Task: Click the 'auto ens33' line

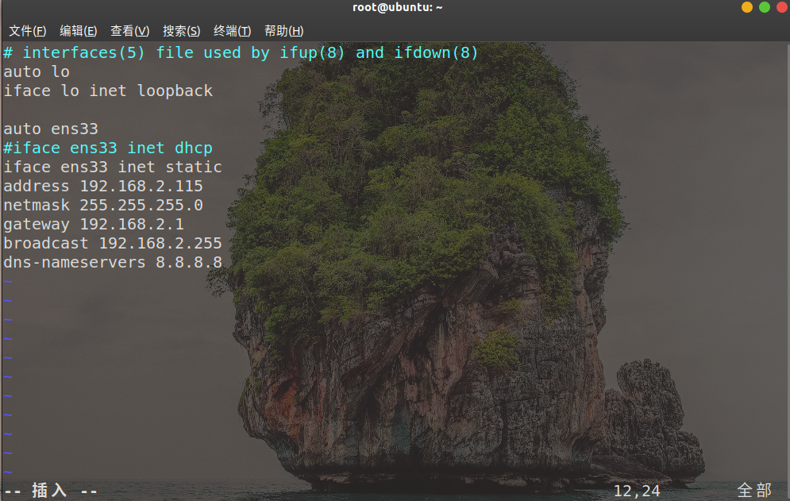Action: pyautogui.click(x=50, y=129)
